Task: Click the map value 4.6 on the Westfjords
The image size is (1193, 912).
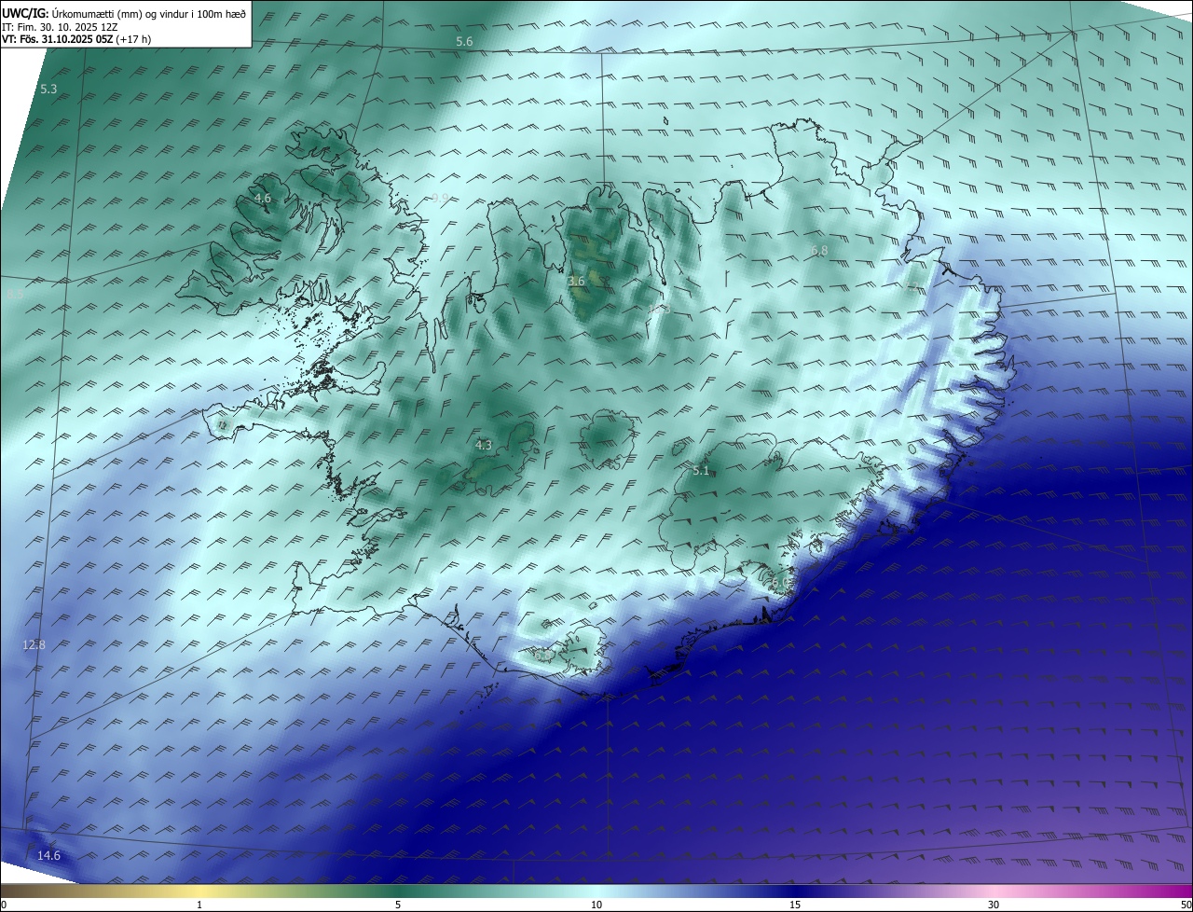Action: (x=262, y=199)
